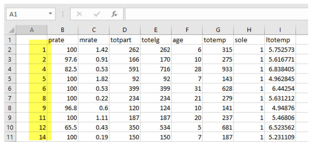Click cell containing 5.46806
This screenshot has width=316, height=148.
click(280, 117)
